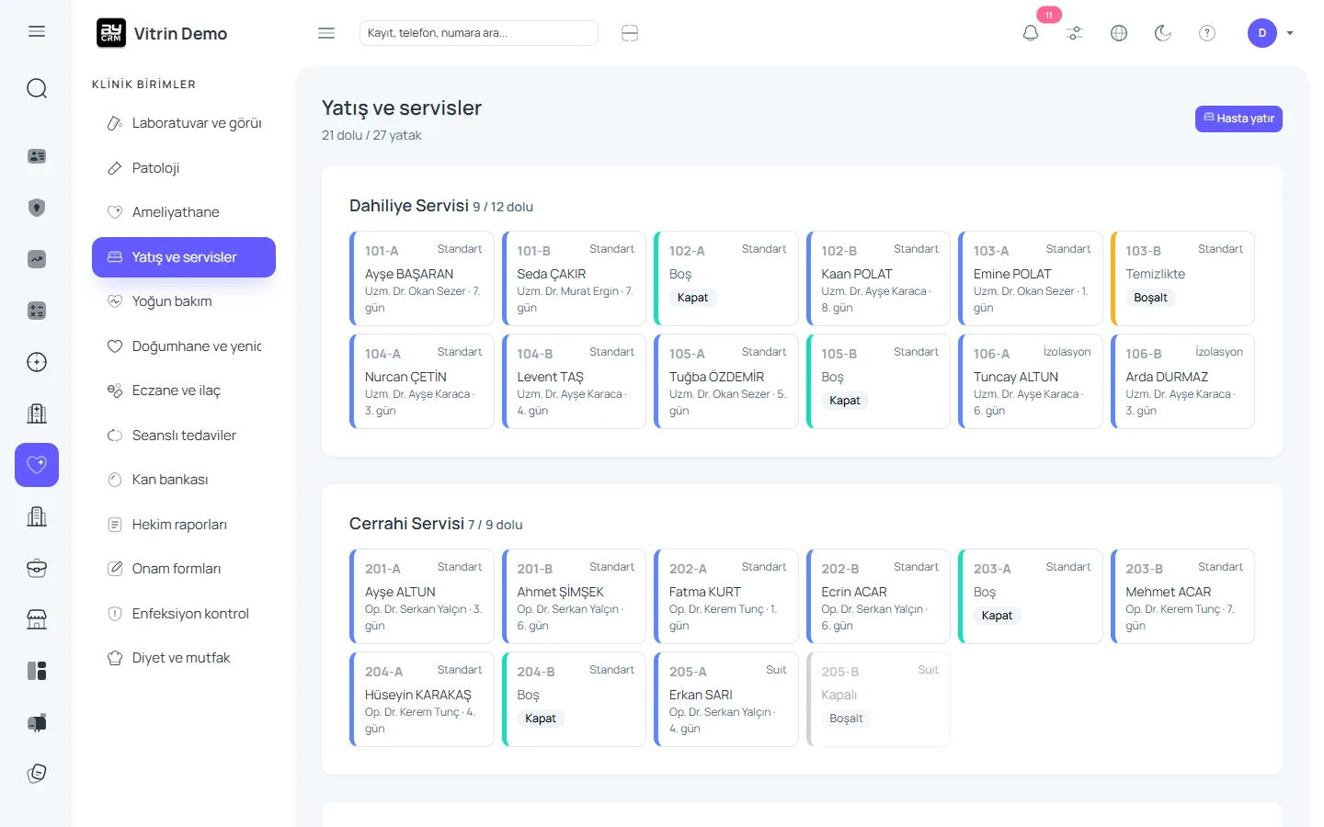The width and height of the screenshot is (1324, 827).
Task: Open the help question mark icon
Action: [1207, 33]
